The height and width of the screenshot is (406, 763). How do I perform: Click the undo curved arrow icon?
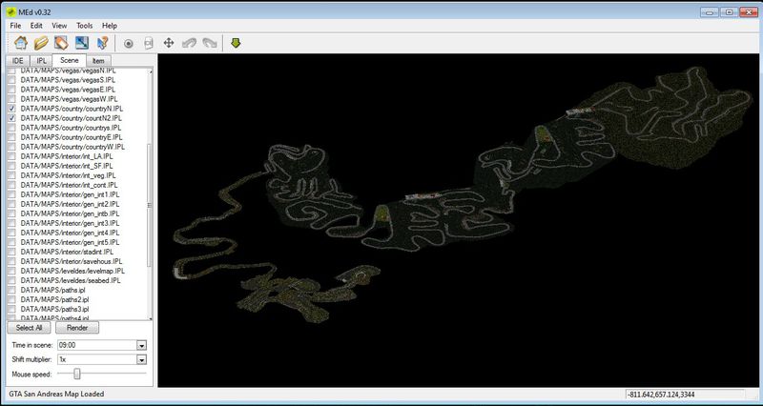click(x=189, y=43)
